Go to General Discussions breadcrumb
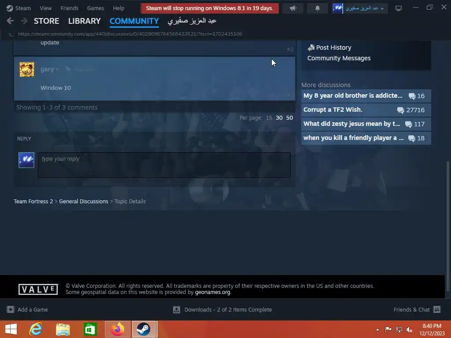451x338 pixels. click(84, 202)
